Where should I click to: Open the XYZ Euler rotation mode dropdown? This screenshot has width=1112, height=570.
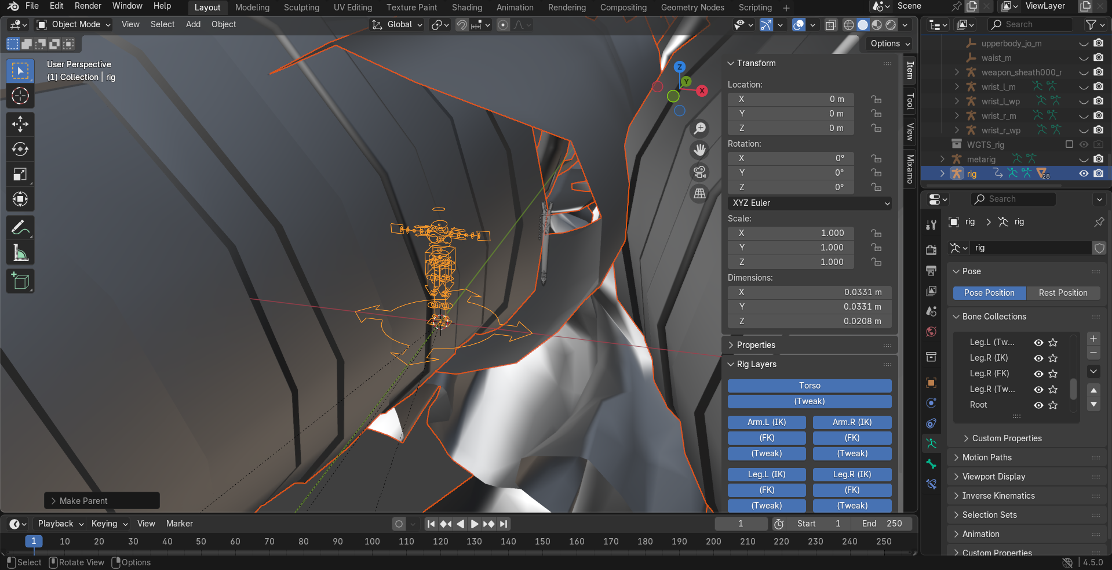tap(810, 203)
